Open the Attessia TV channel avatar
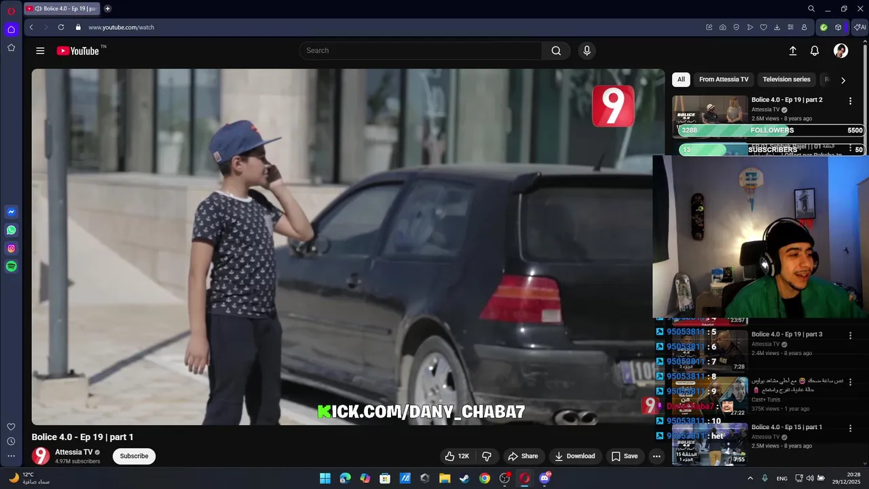This screenshot has width=869, height=489. click(x=41, y=456)
